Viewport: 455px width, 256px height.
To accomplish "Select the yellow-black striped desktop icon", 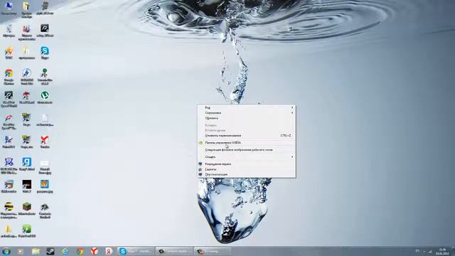I will tap(9, 210).
